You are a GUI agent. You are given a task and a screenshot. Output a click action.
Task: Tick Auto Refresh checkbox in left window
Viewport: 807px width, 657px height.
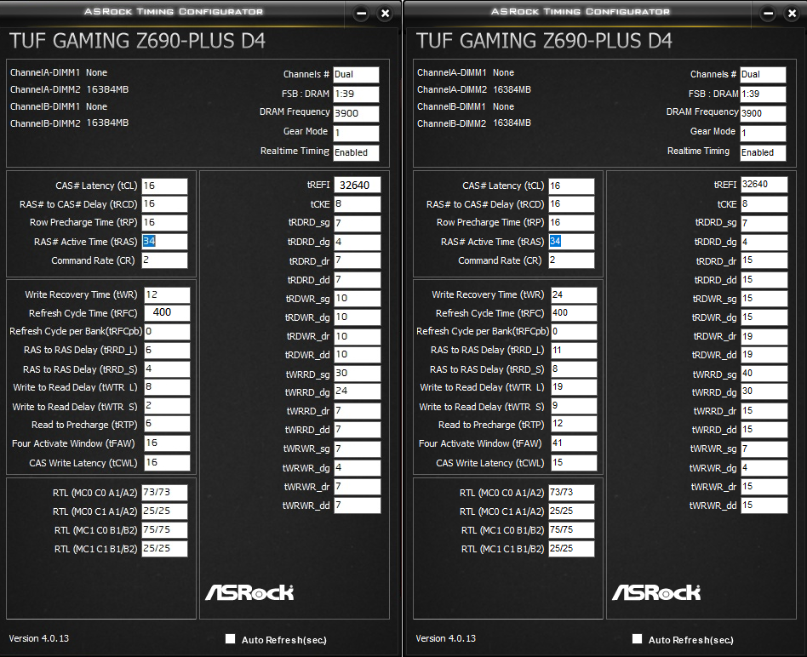230,639
